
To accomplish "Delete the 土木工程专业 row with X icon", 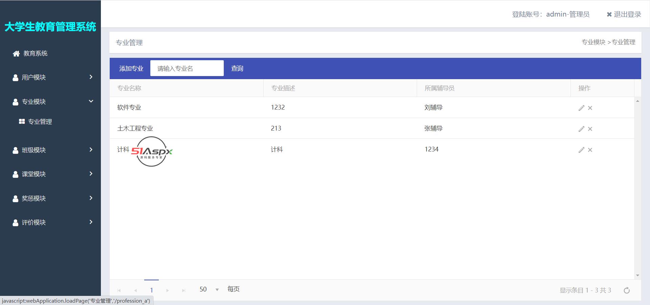I will point(590,129).
